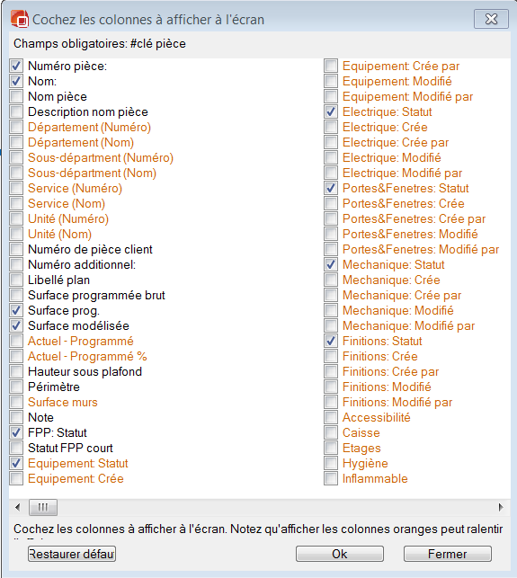Click the horizontal scrollbar right arrow
Image resolution: width=517 pixels, height=578 pixels.
(501, 507)
